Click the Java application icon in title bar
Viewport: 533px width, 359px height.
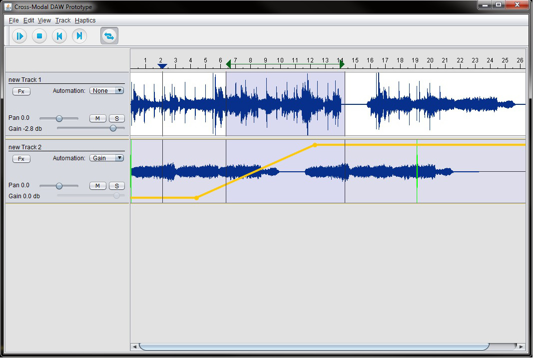pyautogui.click(x=8, y=7)
